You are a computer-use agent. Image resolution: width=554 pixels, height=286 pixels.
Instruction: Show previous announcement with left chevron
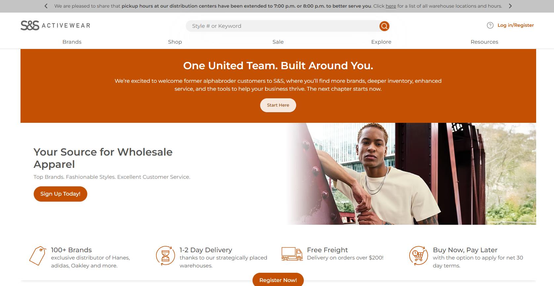coord(46,6)
